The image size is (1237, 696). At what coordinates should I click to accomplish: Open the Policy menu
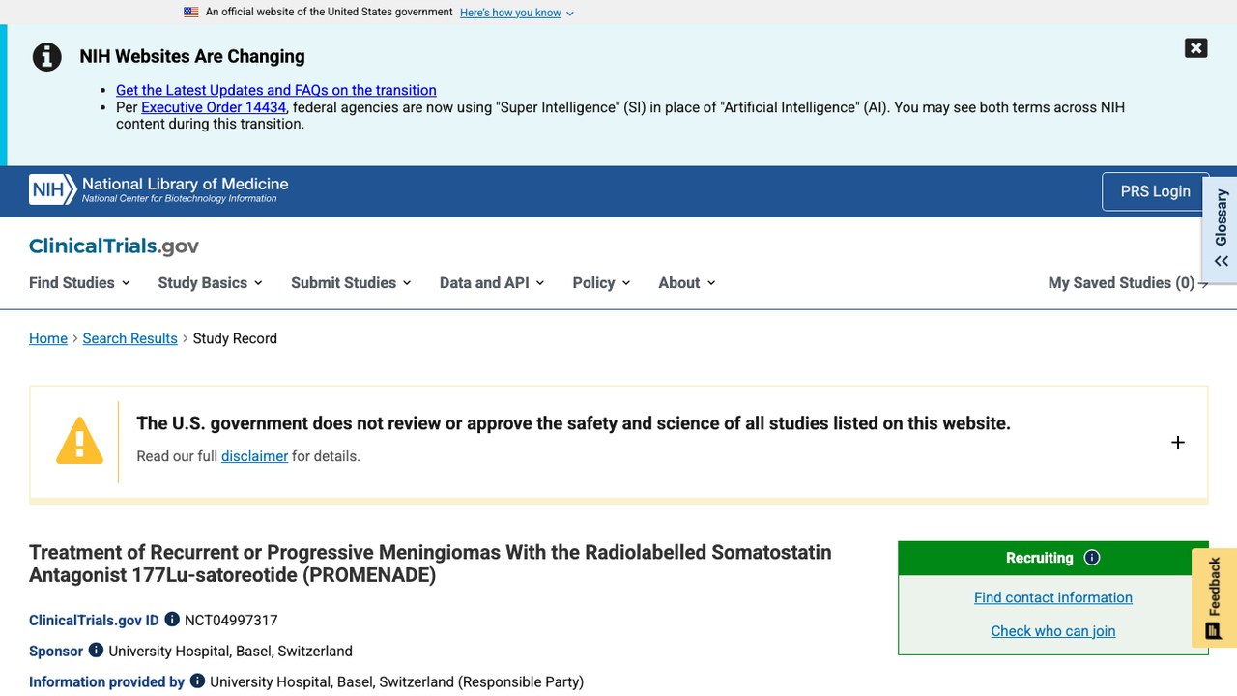click(x=601, y=283)
